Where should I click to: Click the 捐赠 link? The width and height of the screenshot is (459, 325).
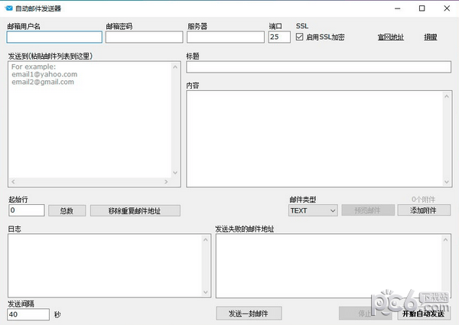tap(430, 37)
